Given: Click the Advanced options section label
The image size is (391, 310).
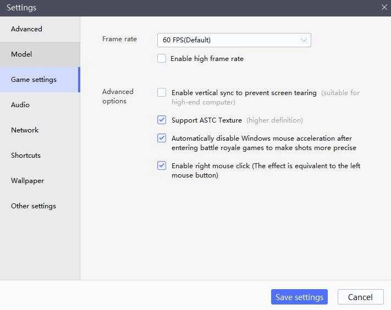Looking at the screenshot, I should coord(118,96).
